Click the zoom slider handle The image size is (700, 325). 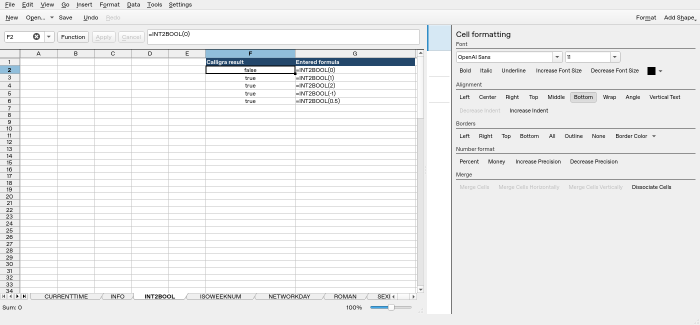click(391, 307)
